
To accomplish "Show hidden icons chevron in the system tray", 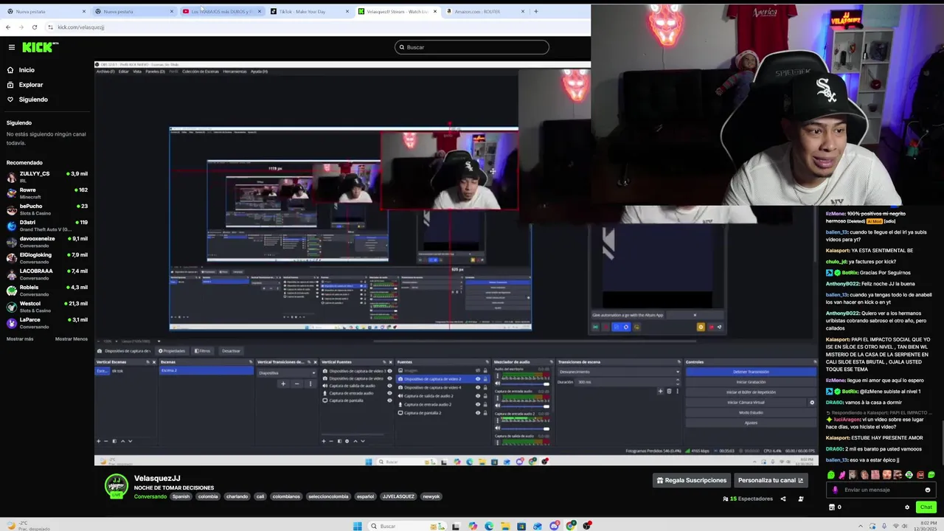I will pyautogui.click(x=861, y=526).
